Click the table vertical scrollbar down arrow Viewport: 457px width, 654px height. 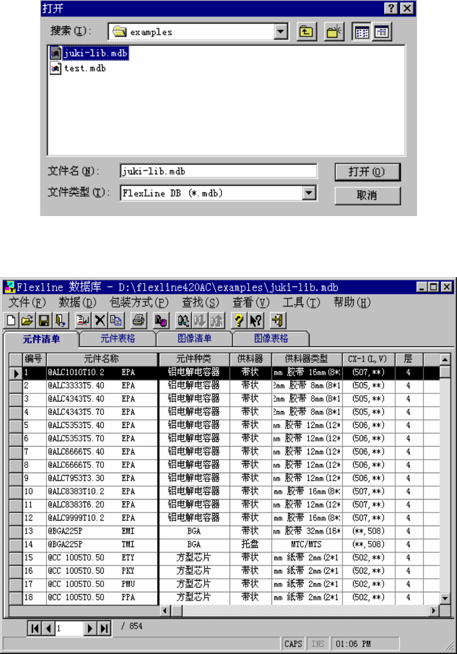pos(445,599)
